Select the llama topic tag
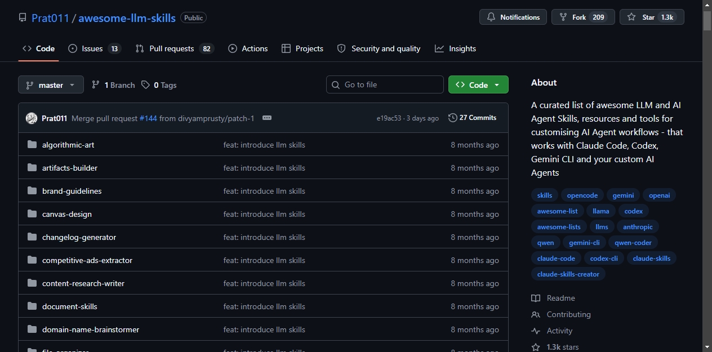The width and height of the screenshot is (712, 352). tap(601, 211)
